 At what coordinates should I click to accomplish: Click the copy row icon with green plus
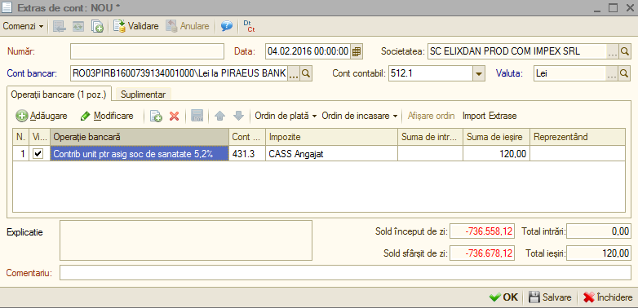pyautogui.click(x=156, y=117)
